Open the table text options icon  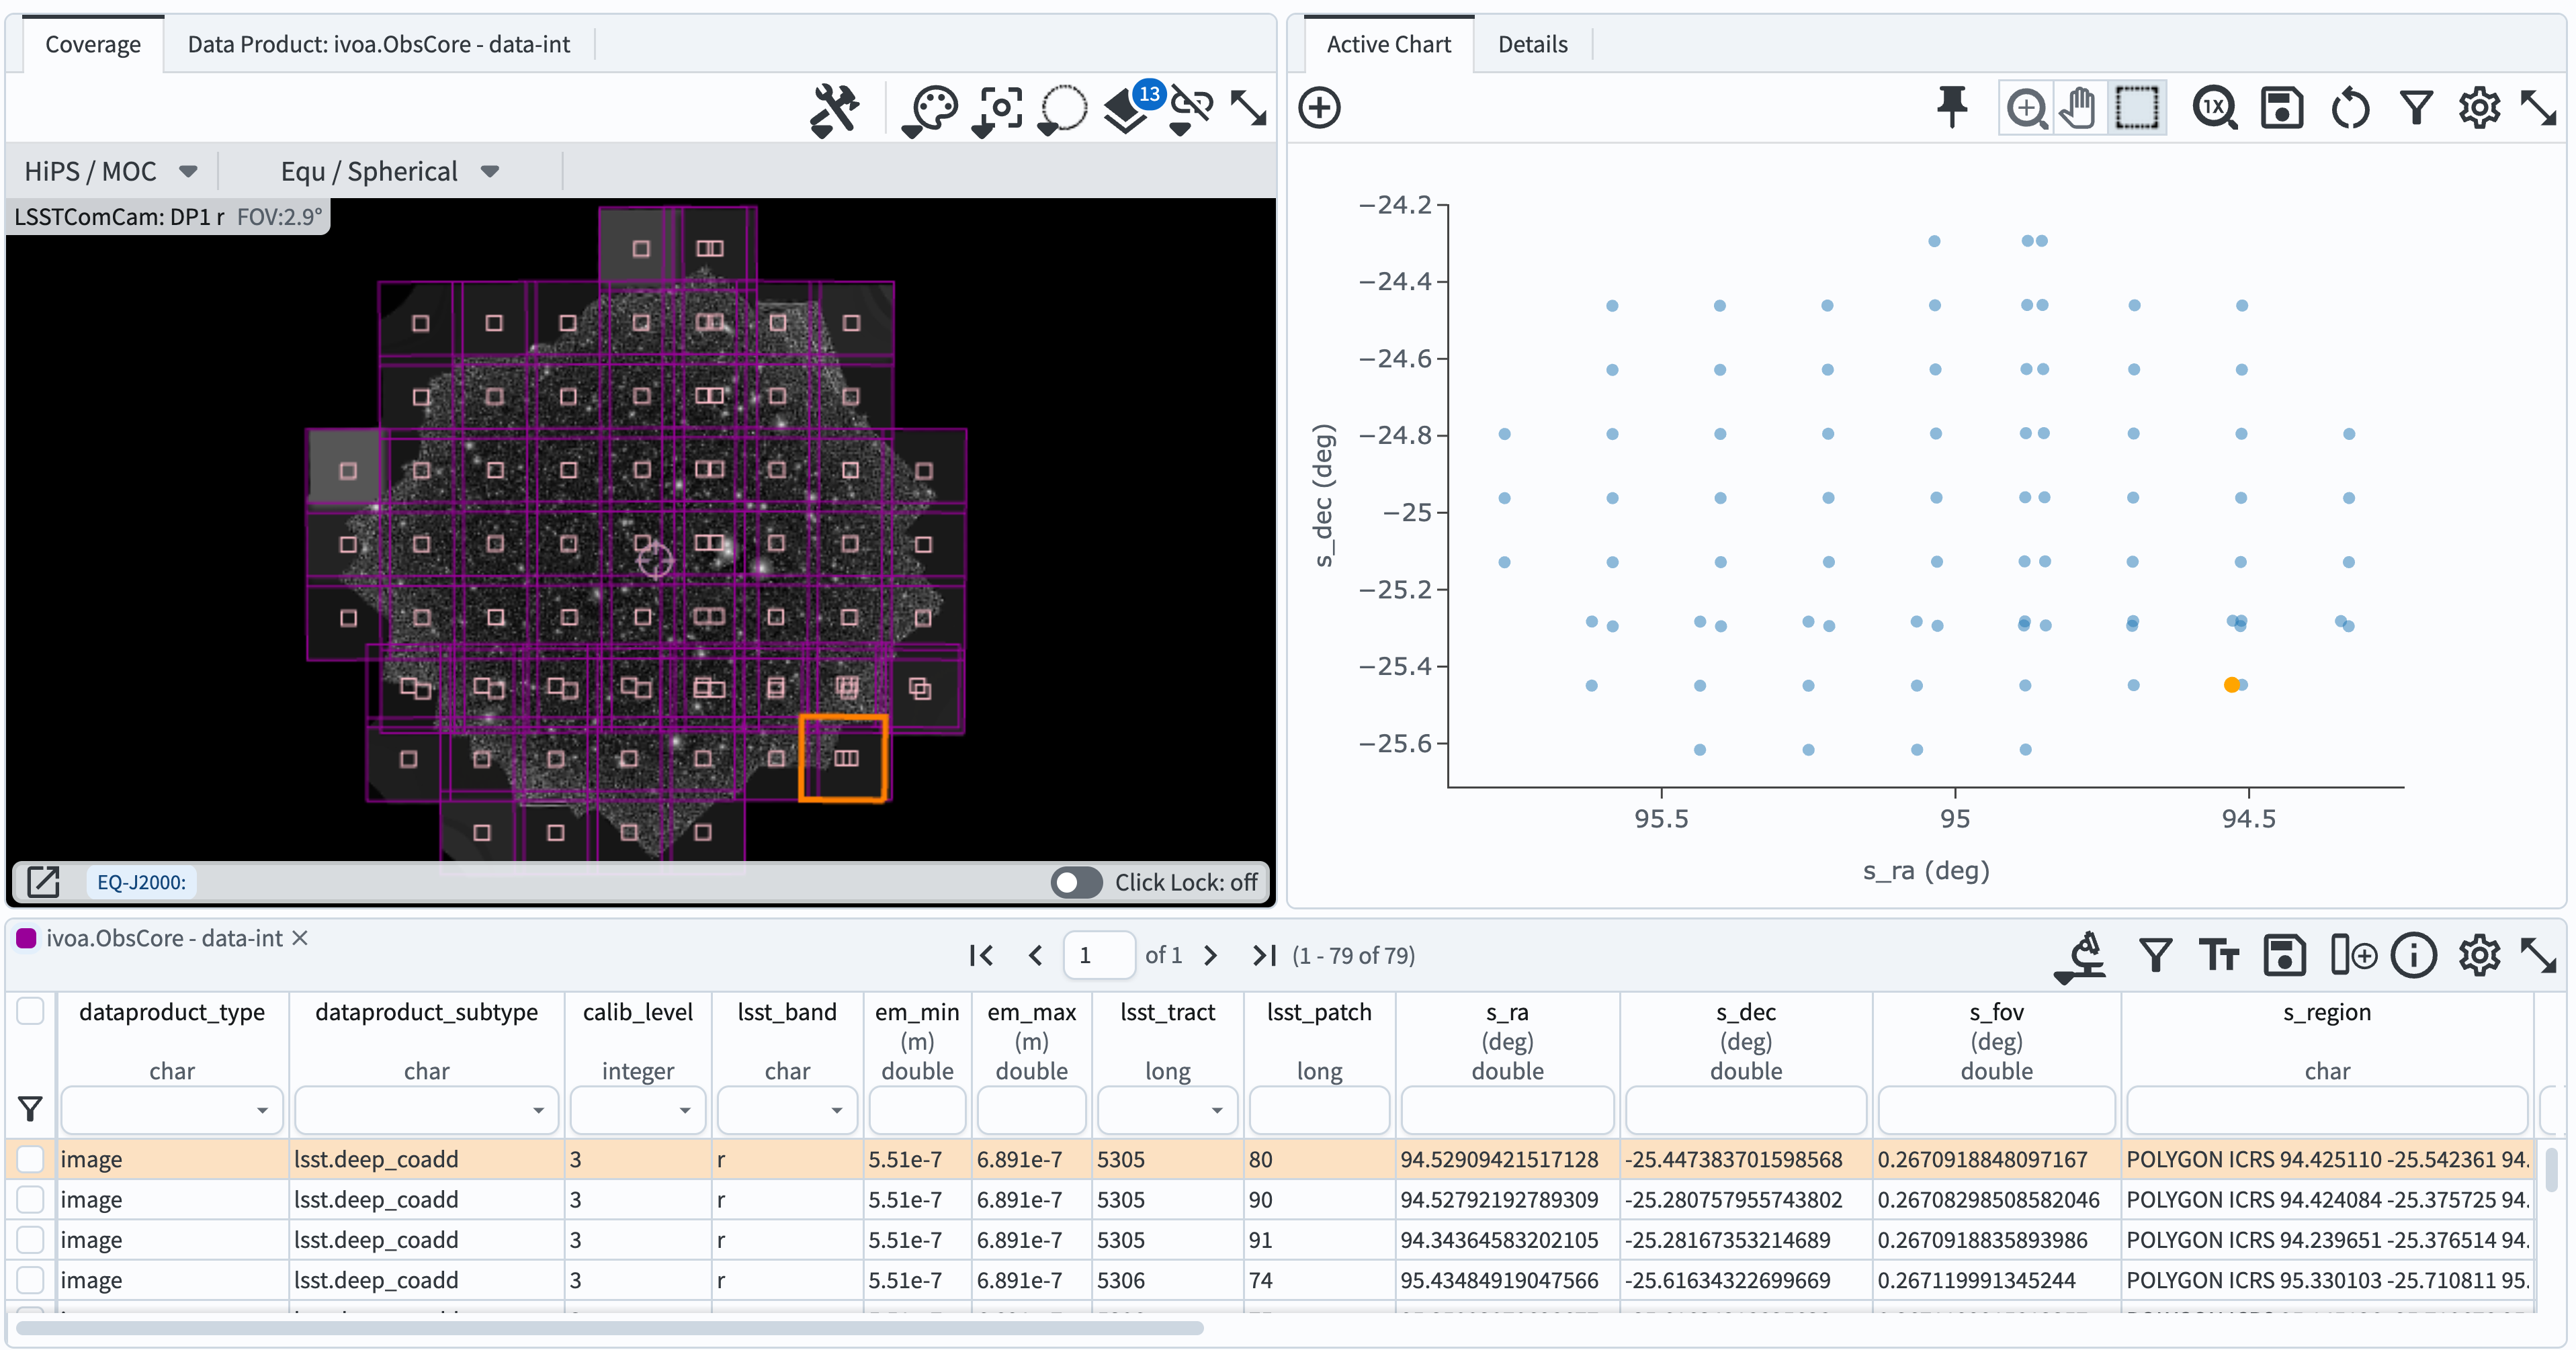(x=2218, y=955)
